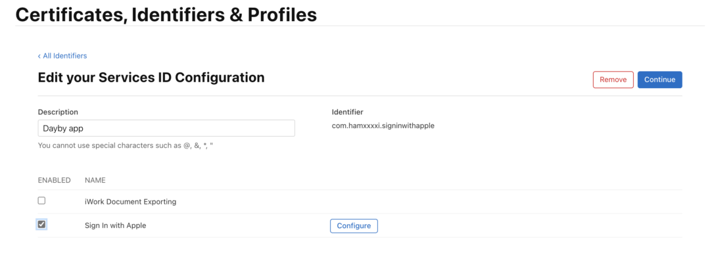Image resolution: width=710 pixels, height=280 pixels.
Task: Click the back chevron before All Identifiers
Action: coord(39,56)
